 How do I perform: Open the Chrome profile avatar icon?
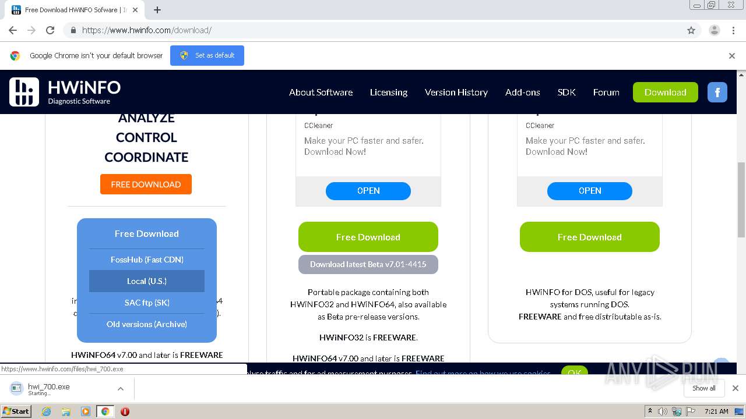tap(715, 30)
